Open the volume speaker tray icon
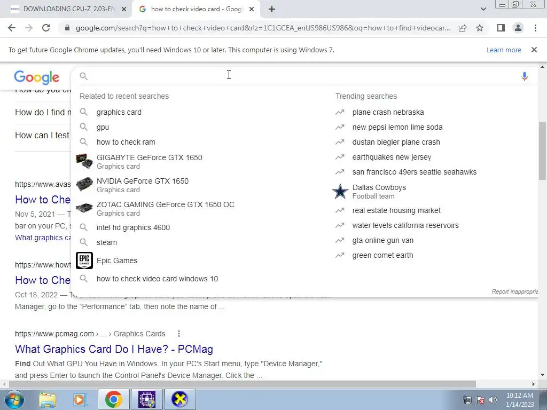 pos(493,399)
